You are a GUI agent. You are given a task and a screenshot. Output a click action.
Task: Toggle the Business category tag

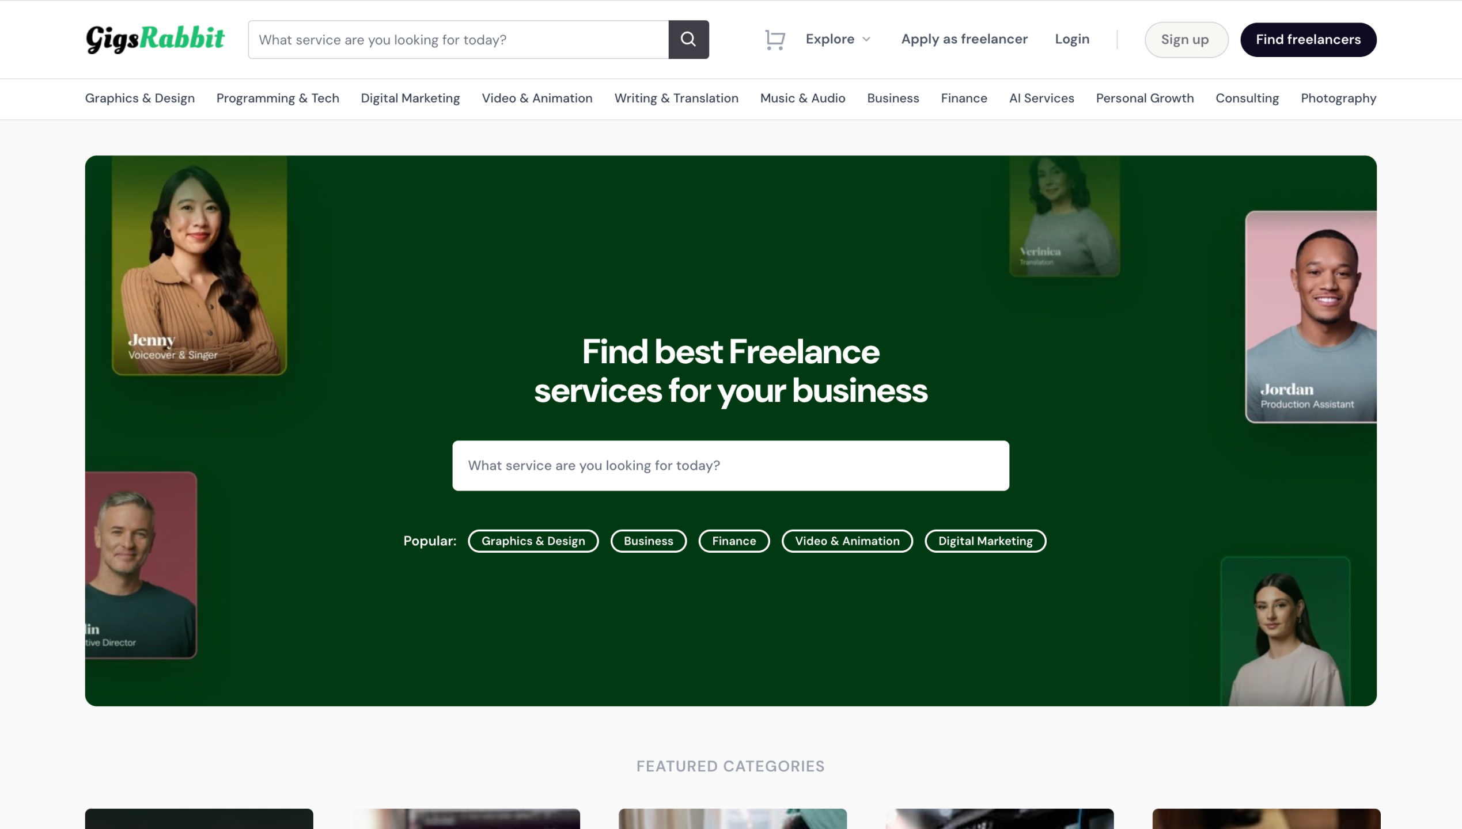647,540
